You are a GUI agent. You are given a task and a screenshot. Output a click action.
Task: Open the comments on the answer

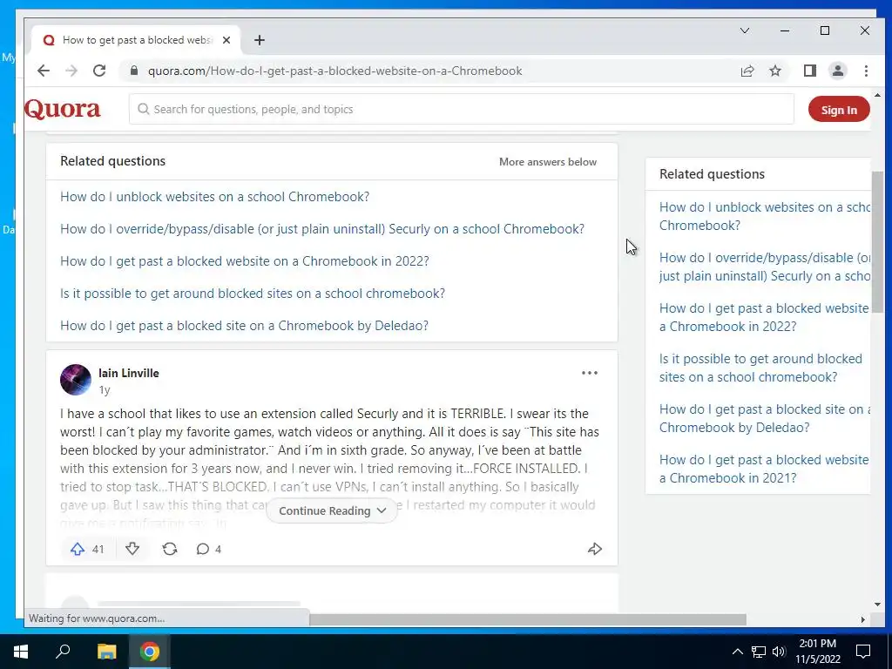click(x=209, y=549)
